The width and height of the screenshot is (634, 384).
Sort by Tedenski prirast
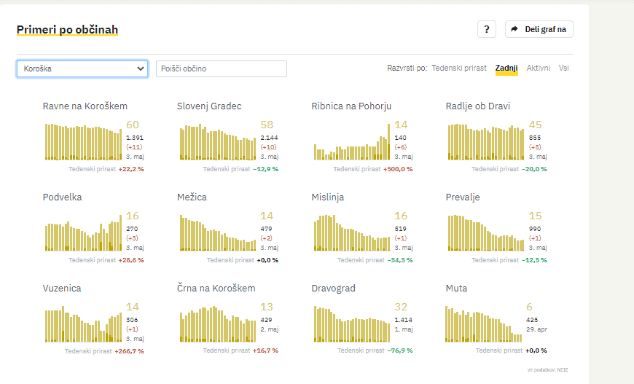[459, 68]
